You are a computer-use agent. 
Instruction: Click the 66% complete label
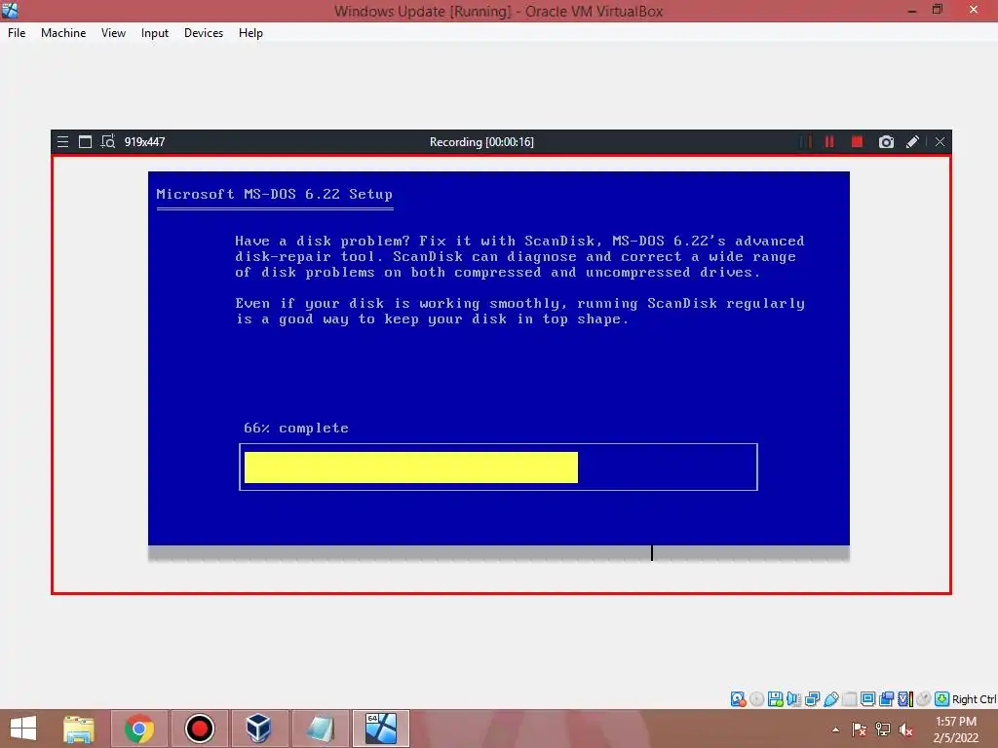click(296, 429)
